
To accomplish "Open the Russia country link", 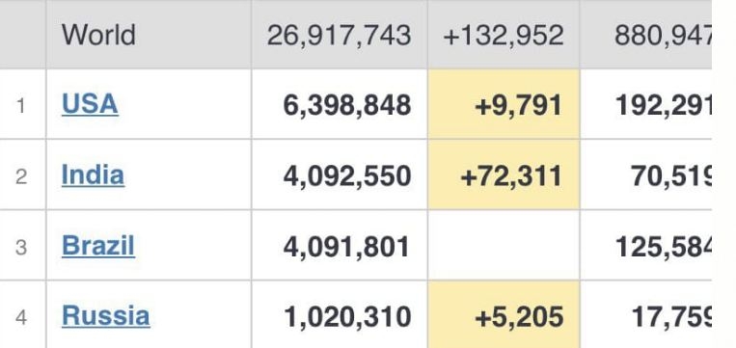I will pos(105,315).
